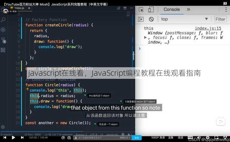Click the dropdown arrow beside top
The image size is (230, 142).
[x=206, y=19]
